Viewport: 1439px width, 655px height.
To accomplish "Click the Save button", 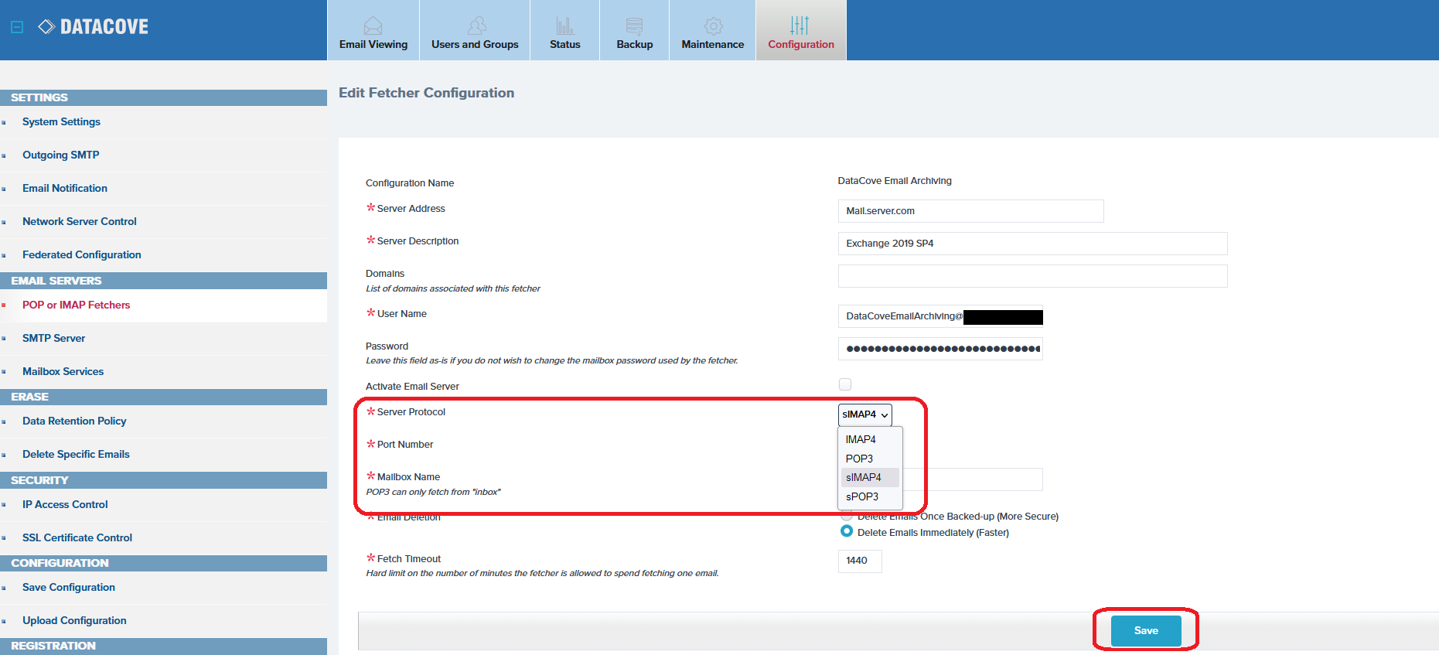I will (x=1146, y=631).
